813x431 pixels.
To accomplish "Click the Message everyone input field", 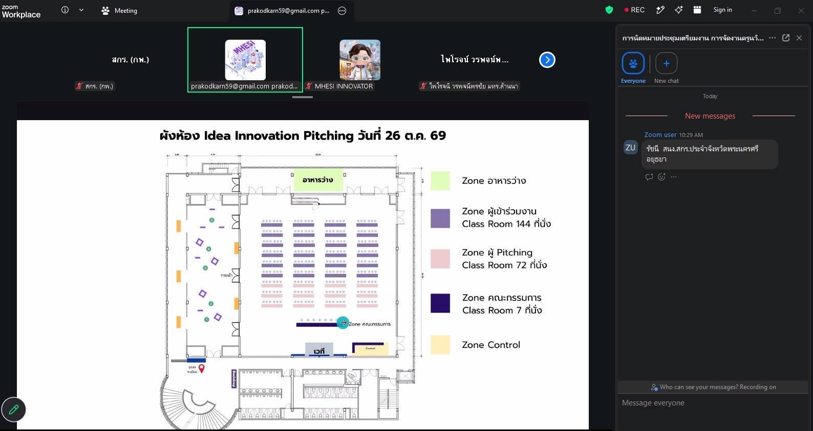I will click(713, 403).
